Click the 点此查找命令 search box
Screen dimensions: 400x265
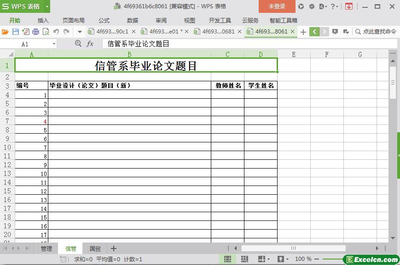376,32
